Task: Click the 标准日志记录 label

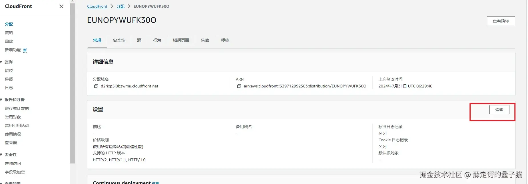Action: coord(390,127)
